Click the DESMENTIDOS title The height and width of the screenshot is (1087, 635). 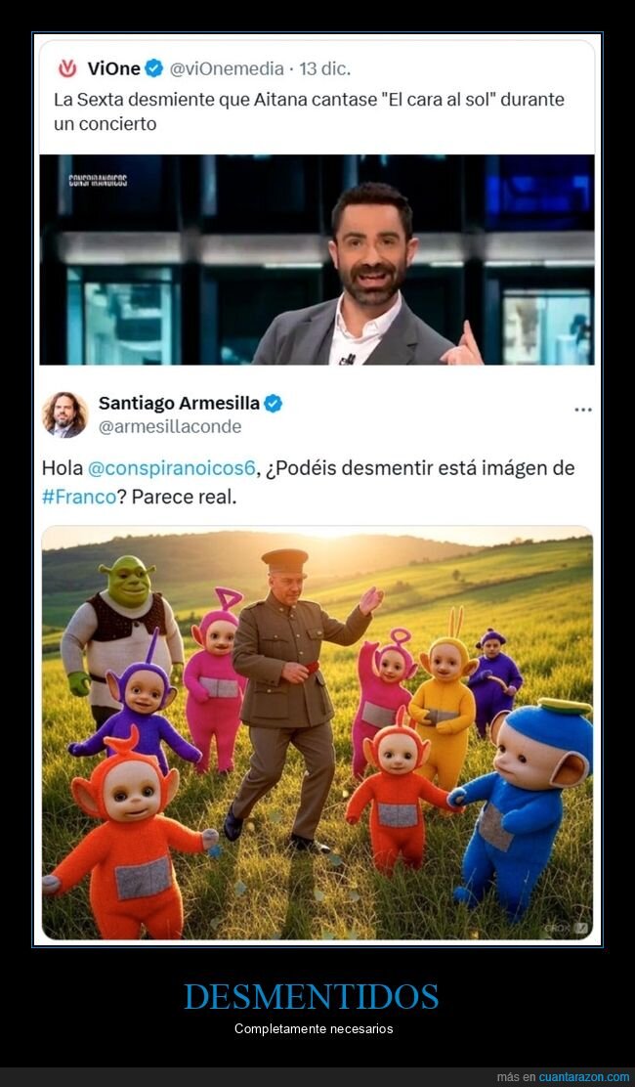[312, 997]
